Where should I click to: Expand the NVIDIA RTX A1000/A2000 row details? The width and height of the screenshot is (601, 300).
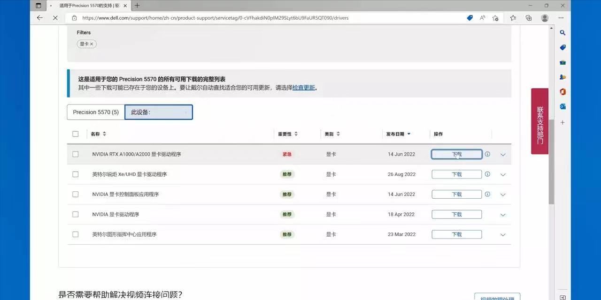pyautogui.click(x=503, y=154)
